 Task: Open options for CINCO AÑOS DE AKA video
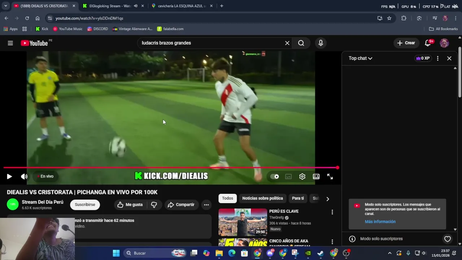332,242
